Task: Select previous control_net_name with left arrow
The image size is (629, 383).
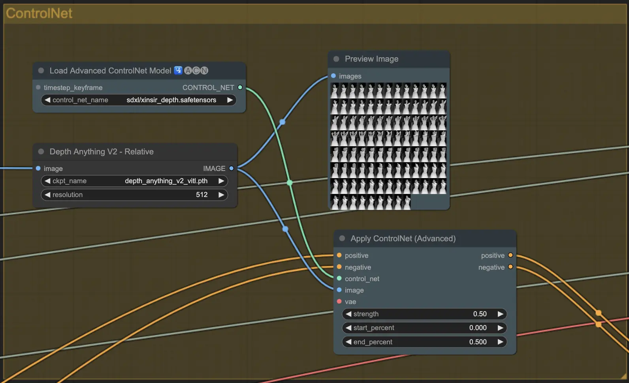Action: click(47, 100)
